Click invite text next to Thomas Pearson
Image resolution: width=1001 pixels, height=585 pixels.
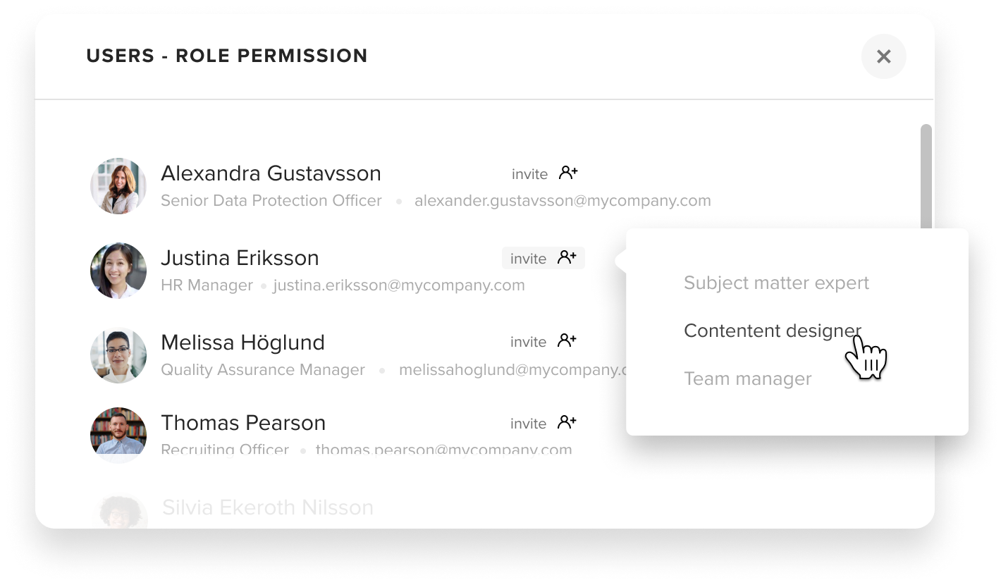pos(528,424)
